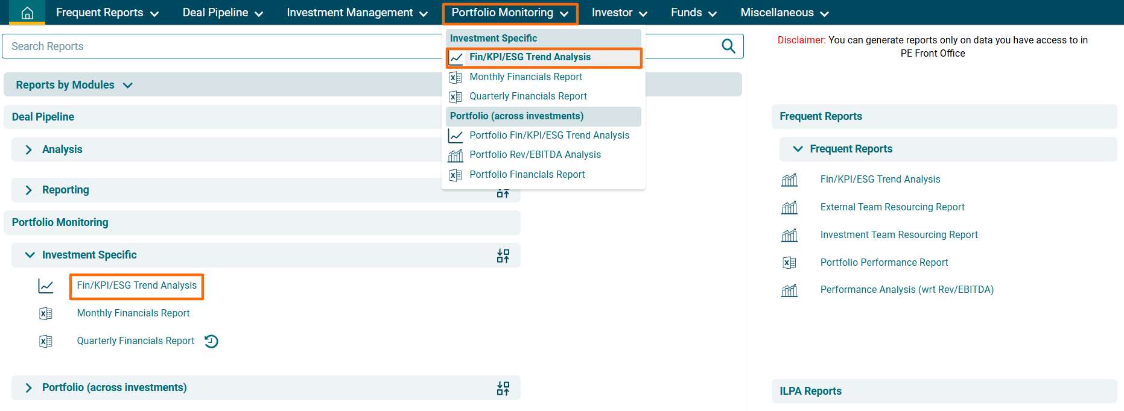Open Investment Team Resourcing Report link
Screen dimensions: 1124x411
click(898, 235)
